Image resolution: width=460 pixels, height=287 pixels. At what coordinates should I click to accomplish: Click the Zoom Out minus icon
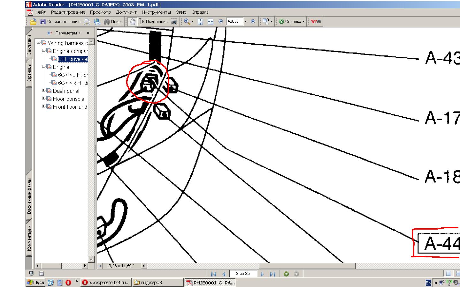(x=220, y=22)
